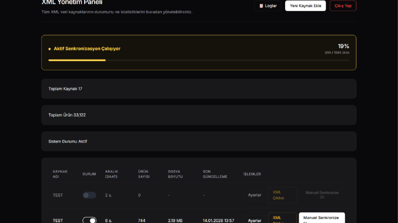Open the Loglar logs button
This screenshot has height=223, width=398.
[x=268, y=6]
